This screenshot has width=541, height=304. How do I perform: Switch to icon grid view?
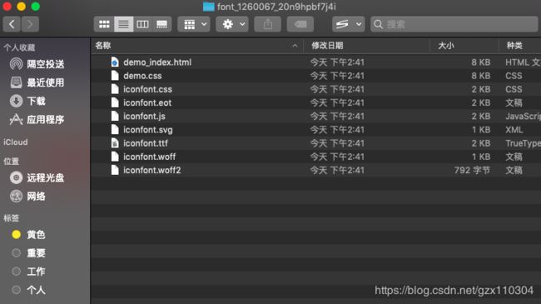point(104,24)
